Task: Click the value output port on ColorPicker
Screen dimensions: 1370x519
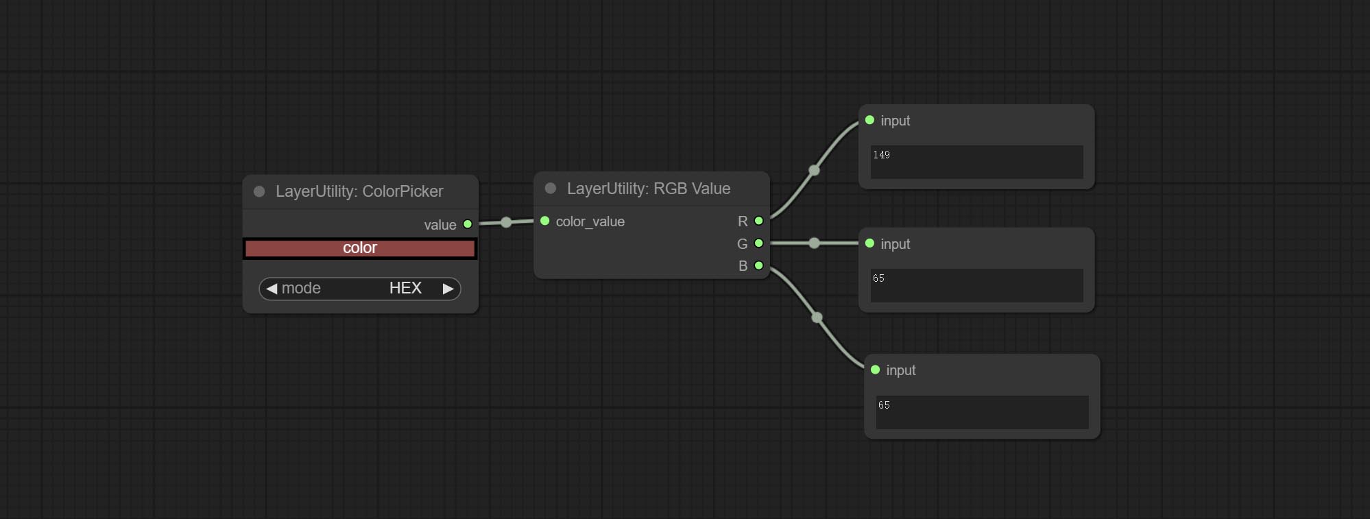Action: [468, 224]
